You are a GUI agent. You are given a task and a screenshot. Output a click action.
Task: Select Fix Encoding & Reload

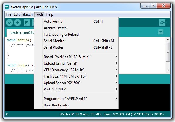(x=76, y=34)
